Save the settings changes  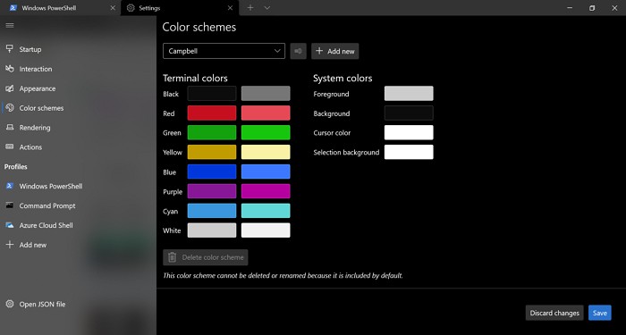[x=600, y=313]
